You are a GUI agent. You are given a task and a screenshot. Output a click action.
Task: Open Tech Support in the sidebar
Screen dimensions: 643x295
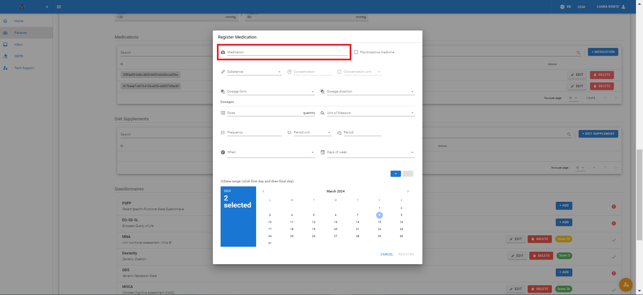pos(26,68)
